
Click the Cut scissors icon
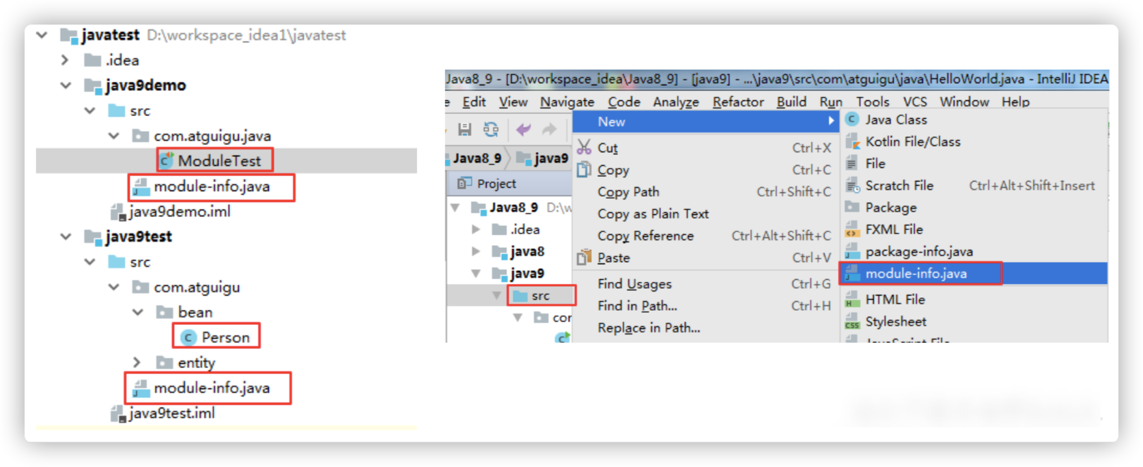pos(584,147)
